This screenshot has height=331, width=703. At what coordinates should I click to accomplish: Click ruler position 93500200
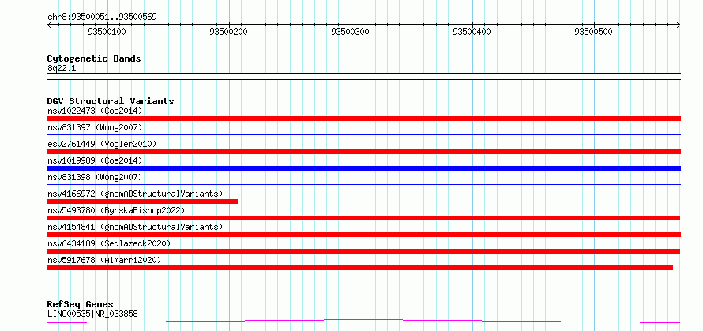click(228, 32)
